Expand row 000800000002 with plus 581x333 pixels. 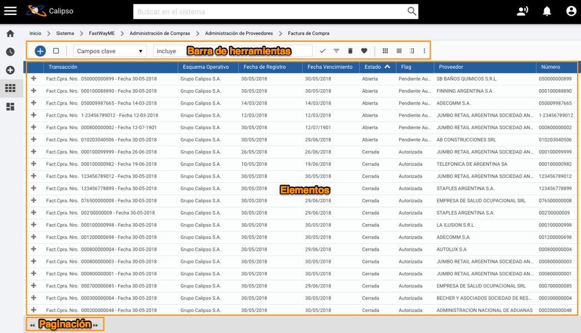[34, 127]
